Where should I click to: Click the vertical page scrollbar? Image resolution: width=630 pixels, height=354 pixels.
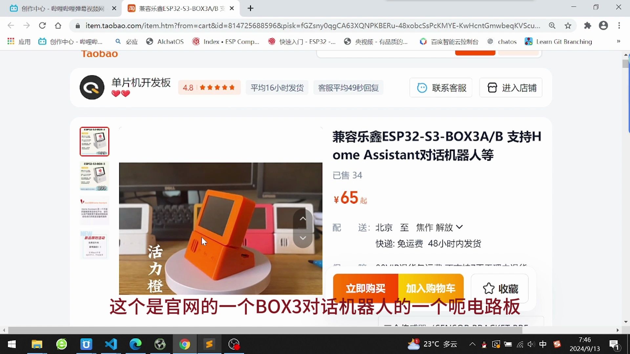(626, 64)
